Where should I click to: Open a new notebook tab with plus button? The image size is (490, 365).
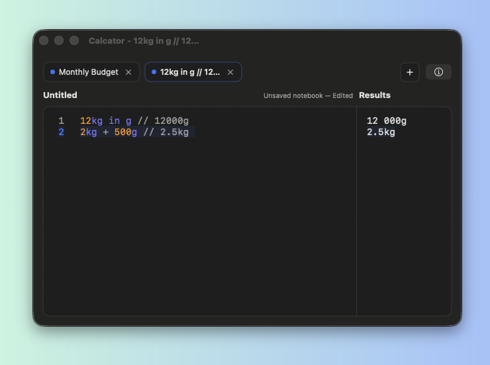(410, 72)
